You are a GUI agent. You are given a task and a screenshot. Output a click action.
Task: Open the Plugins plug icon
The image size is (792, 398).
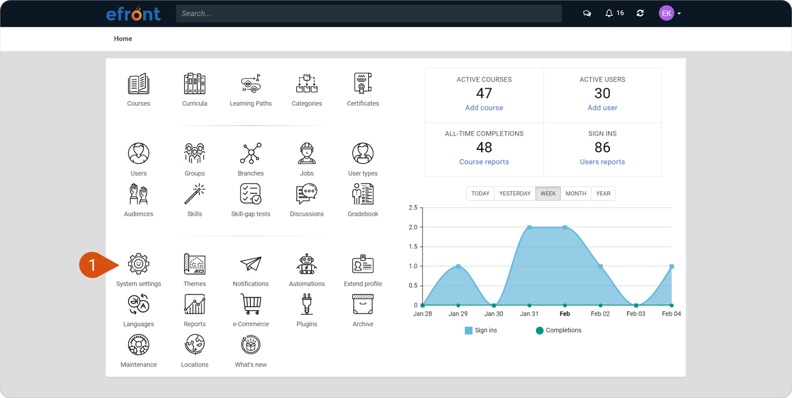click(x=307, y=305)
